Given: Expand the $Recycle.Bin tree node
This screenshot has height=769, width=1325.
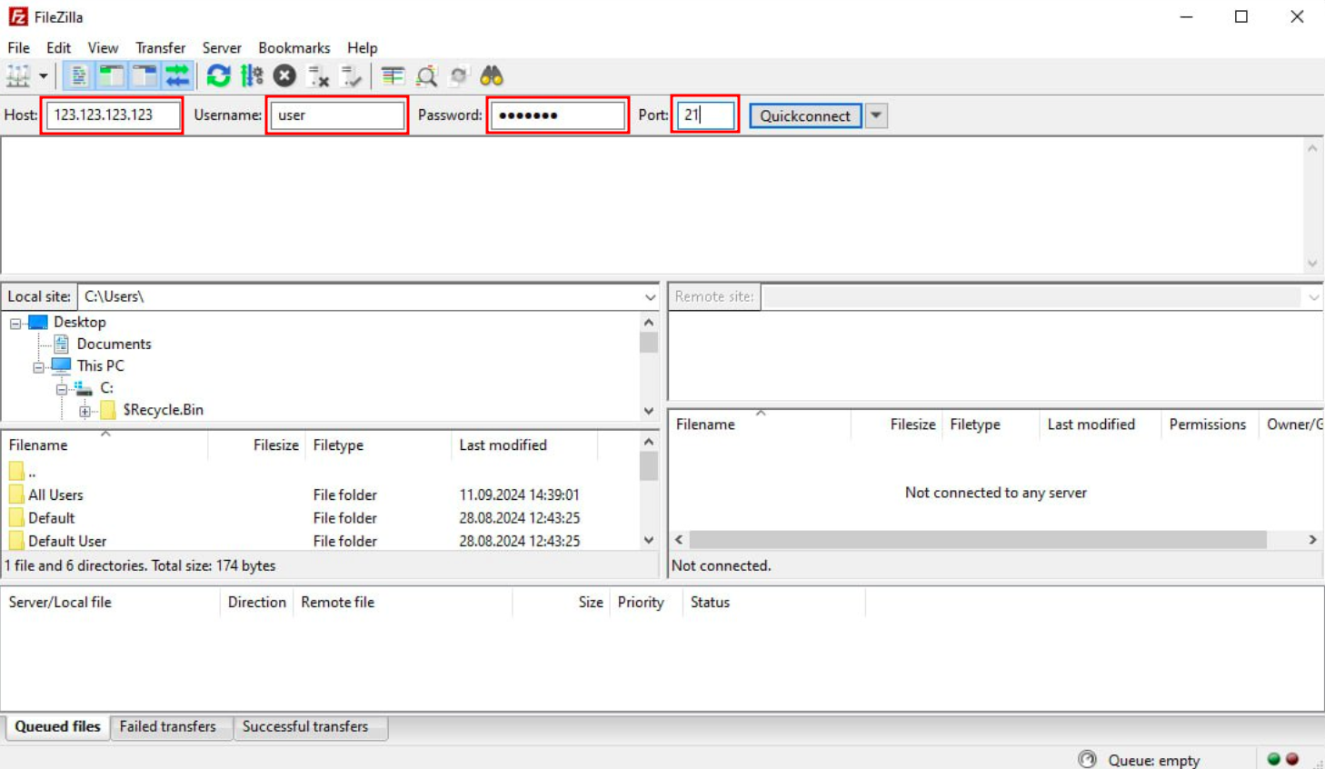Looking at the screenshot, I should [x=85, y=411].
